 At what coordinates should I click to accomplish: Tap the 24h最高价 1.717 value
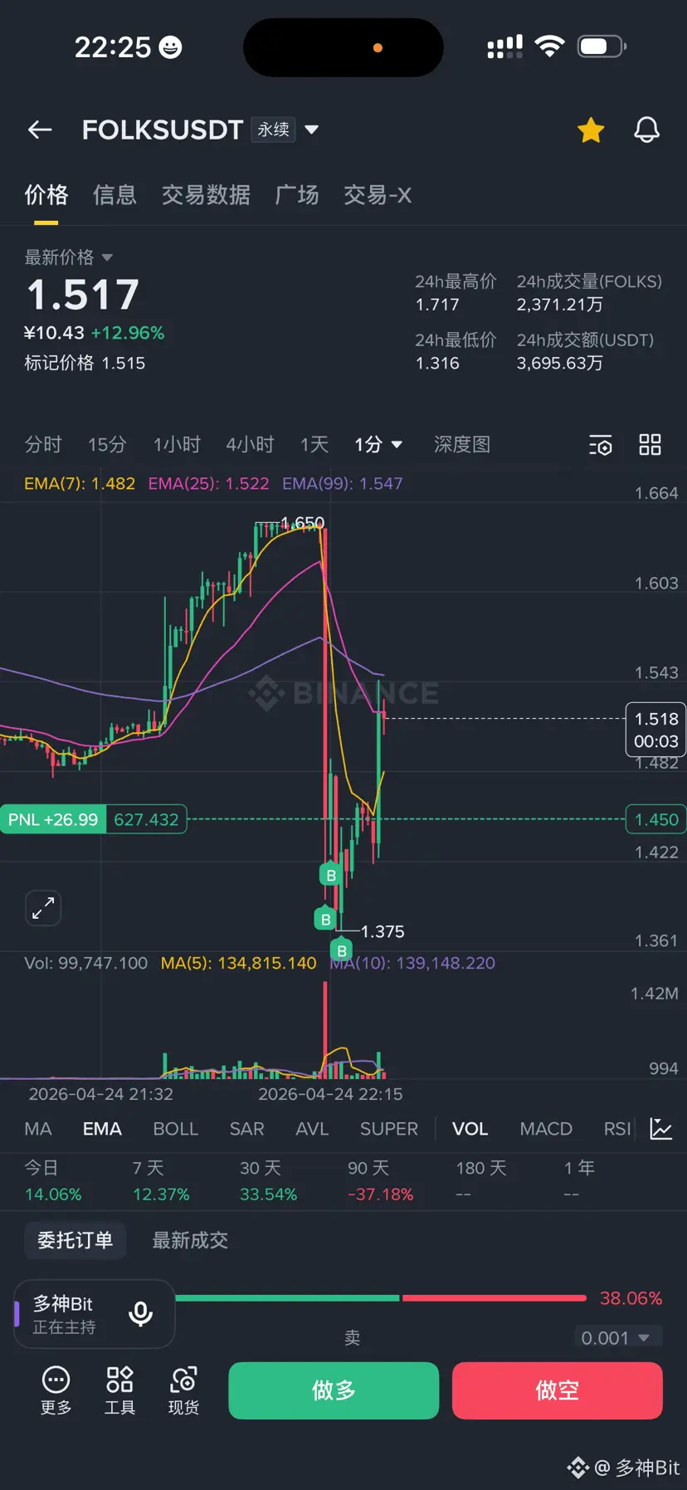[x=437, y=305]
